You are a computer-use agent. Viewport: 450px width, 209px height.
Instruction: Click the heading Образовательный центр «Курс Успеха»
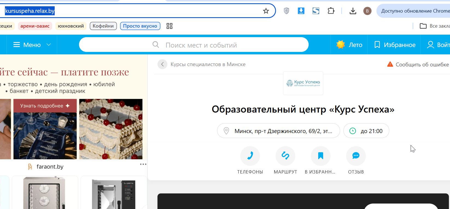pos(303,109)
